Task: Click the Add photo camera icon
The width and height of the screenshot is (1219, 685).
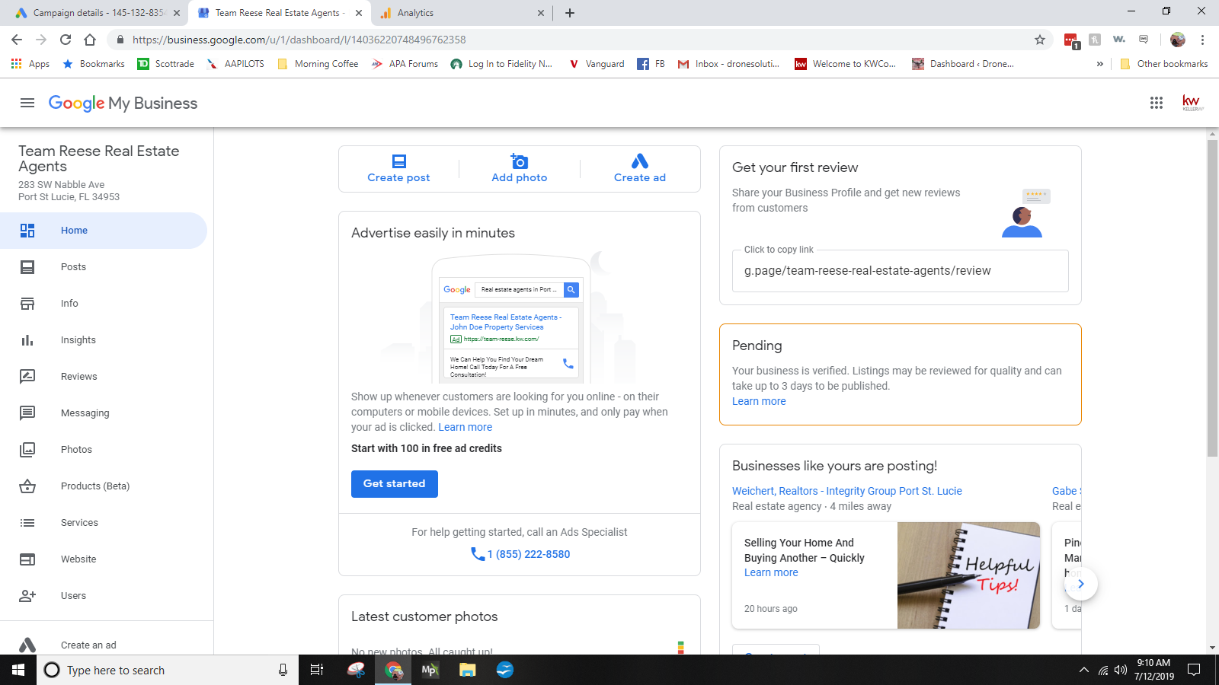Action: click(x=519, y=161)
